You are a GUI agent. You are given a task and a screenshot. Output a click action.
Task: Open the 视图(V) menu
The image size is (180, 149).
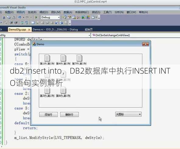(9, 12)
